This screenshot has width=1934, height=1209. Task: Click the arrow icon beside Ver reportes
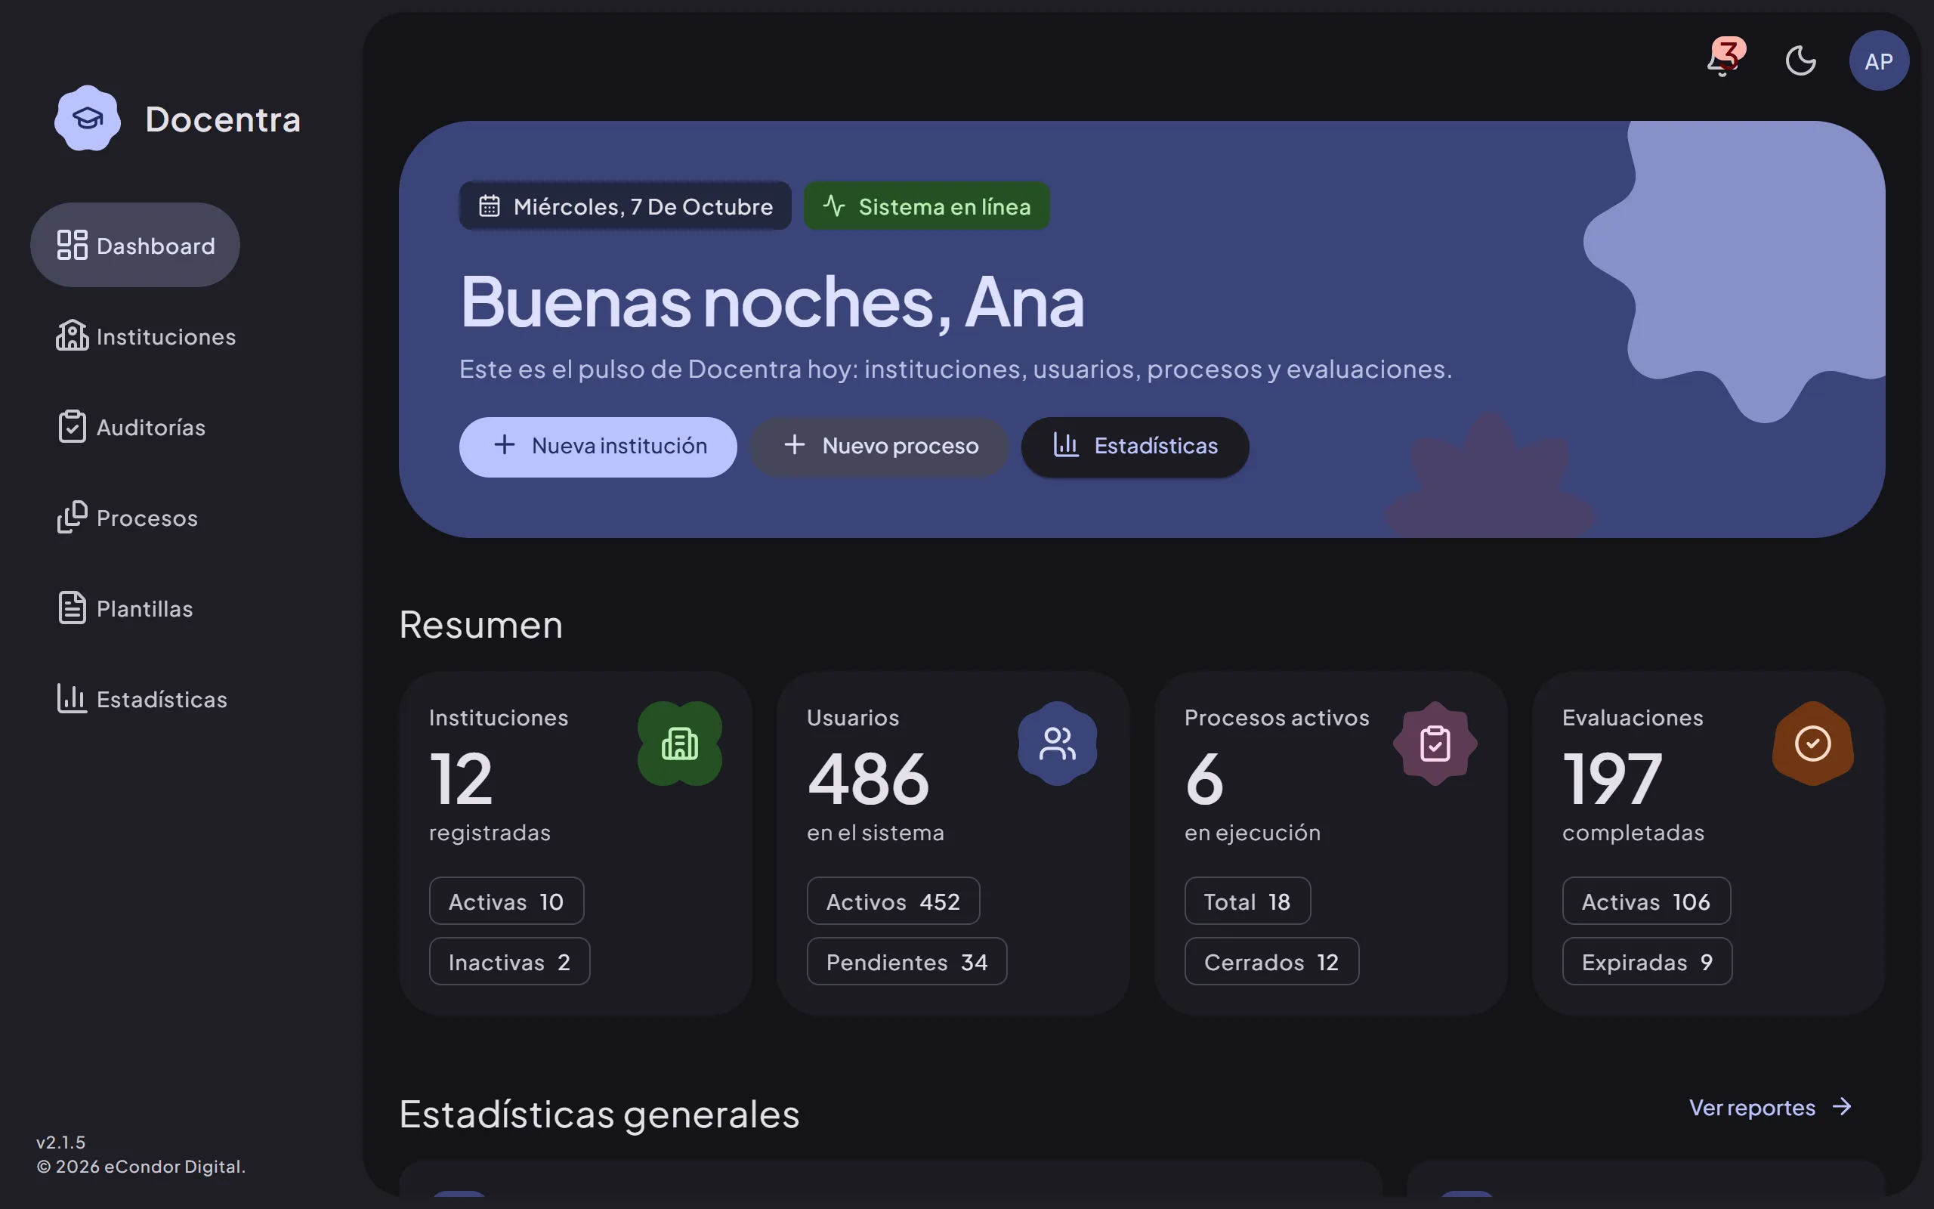1842,1108
